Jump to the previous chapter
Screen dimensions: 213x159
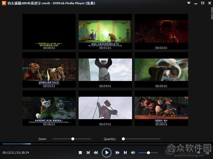[x=88, y=153]
